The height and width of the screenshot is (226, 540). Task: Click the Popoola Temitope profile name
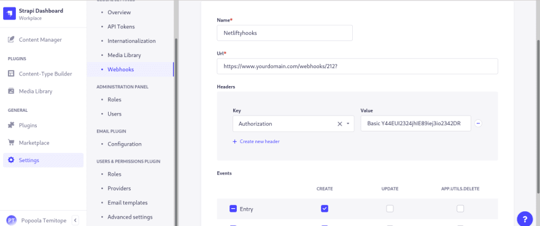[44, 220]
